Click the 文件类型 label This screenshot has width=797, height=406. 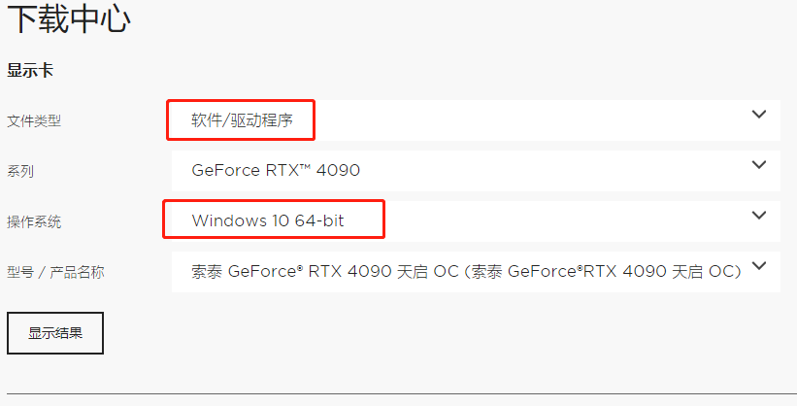(x=34, y=120)
